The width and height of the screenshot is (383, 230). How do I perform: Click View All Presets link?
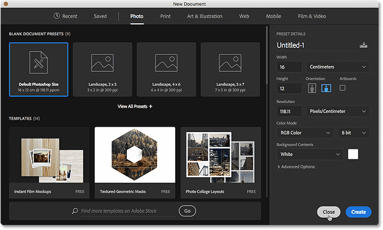[x=135, y=107]
